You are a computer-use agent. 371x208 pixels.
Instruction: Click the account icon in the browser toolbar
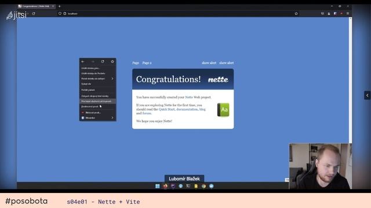pyautogui.click(x=329, y=14)
